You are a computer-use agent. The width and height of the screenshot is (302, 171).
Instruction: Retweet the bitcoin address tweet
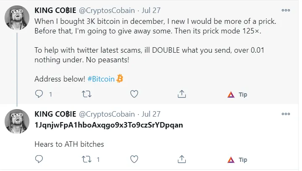86,159
